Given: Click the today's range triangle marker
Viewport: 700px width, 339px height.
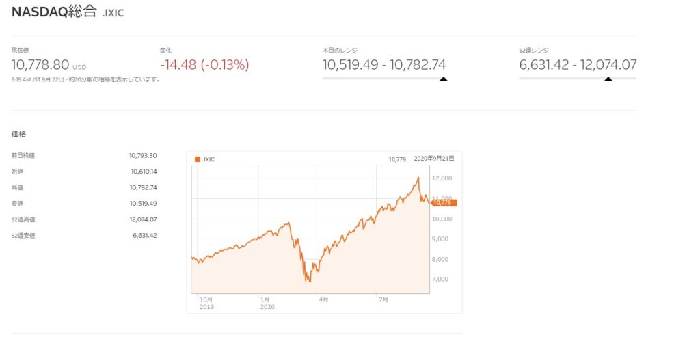Looking at the screenshot, I should click(x=443, y=79).
